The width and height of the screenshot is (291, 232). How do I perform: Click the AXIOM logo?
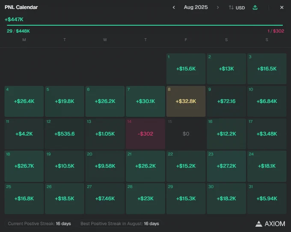(x=270, y=224)
